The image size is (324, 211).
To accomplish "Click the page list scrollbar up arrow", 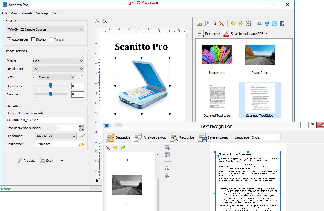I will 157,155.
